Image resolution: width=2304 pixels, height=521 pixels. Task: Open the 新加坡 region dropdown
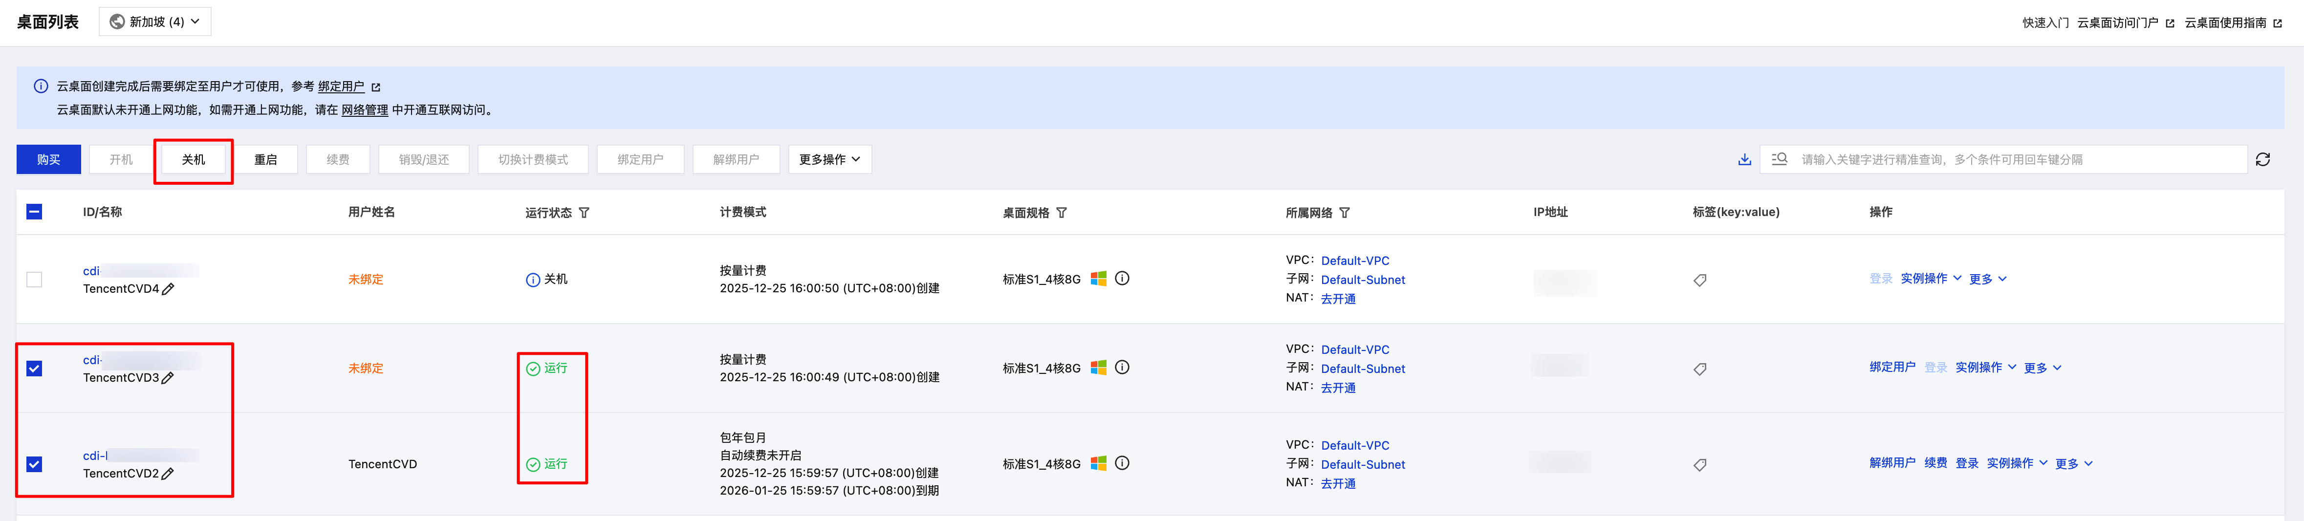[155, 22]
